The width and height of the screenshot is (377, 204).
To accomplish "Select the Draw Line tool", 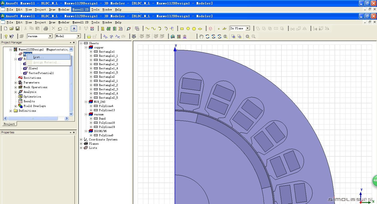I will pyautogui.click(x=147, y=29).
